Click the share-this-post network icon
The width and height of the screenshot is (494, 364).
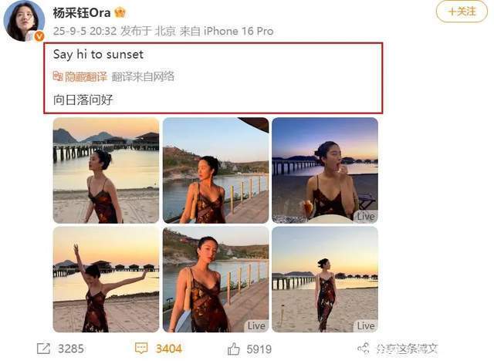364,349
